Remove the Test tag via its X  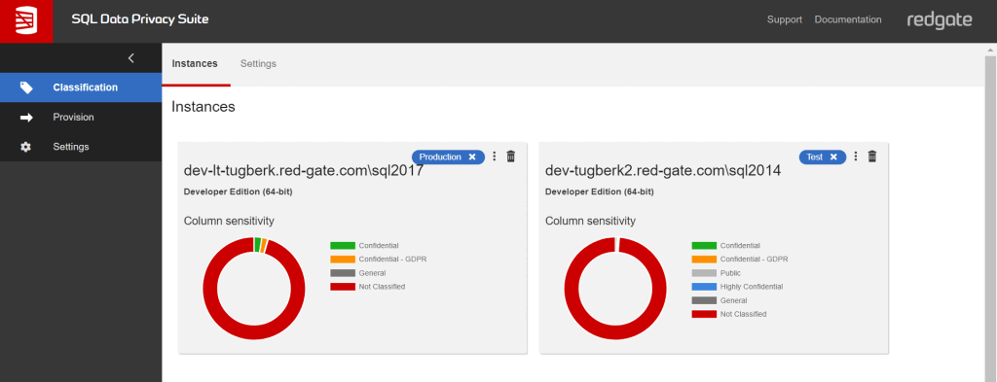click(x=833, y=156)
